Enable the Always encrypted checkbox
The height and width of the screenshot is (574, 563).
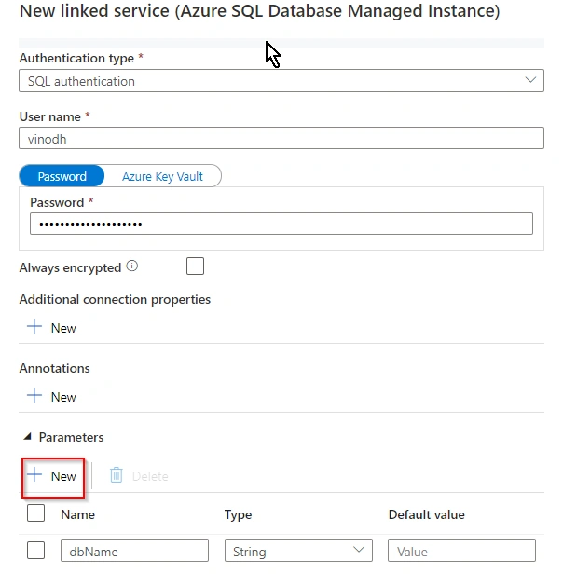[x=195, y=266]
